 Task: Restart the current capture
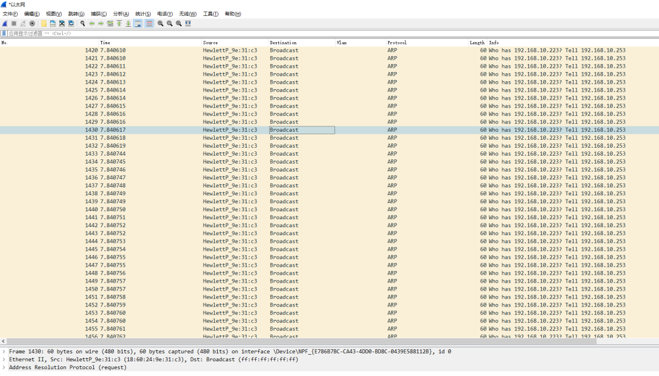(x=23, y=24)
